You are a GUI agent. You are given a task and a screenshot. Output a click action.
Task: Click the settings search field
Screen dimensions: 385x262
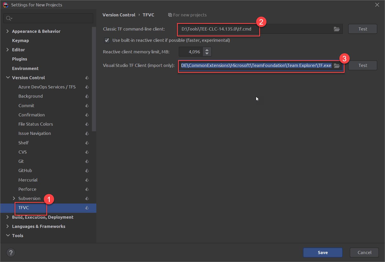pos(48,18)
